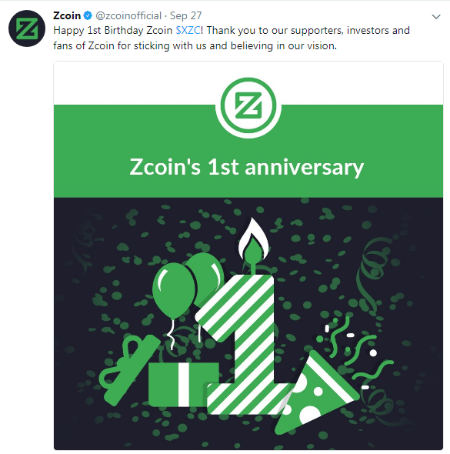Image resolution: width=450 pixels, height=454 pixels.
Task: Click the Zcoin display name
Action: [x=67, y=15]
